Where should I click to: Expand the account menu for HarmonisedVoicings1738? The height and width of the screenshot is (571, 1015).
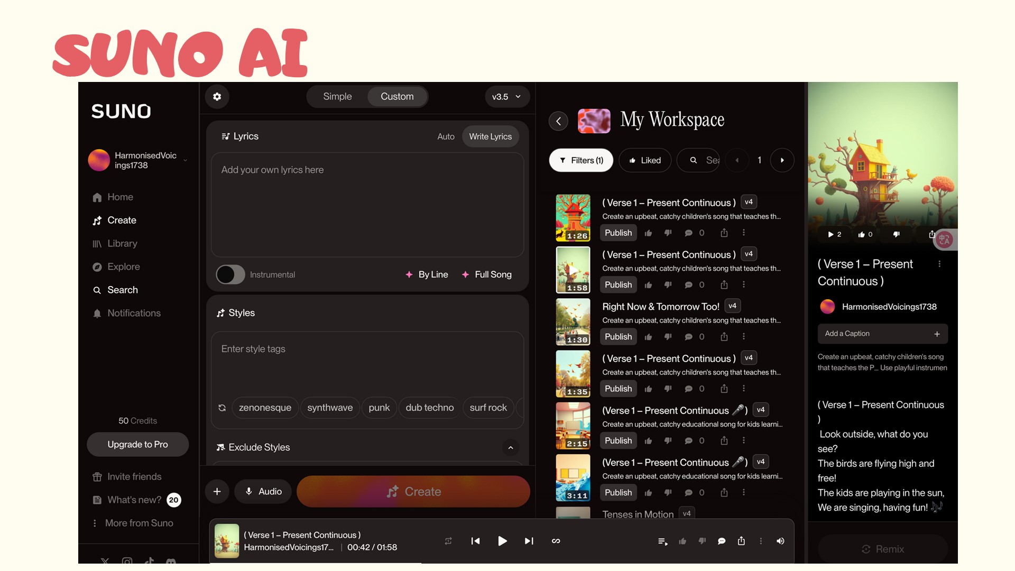click(x=185, y=160)
